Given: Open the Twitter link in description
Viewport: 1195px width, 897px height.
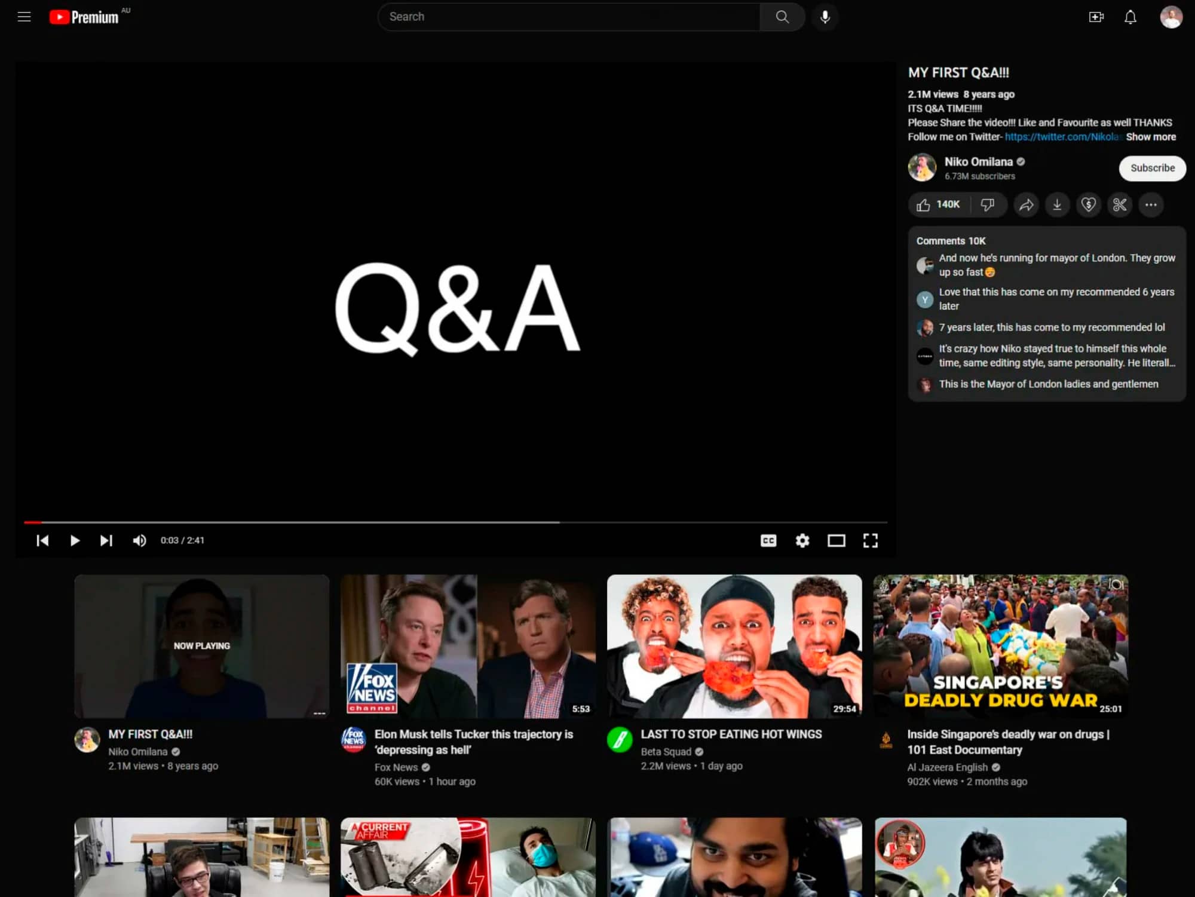Looking at the screenshot, I should [1061, 137].
